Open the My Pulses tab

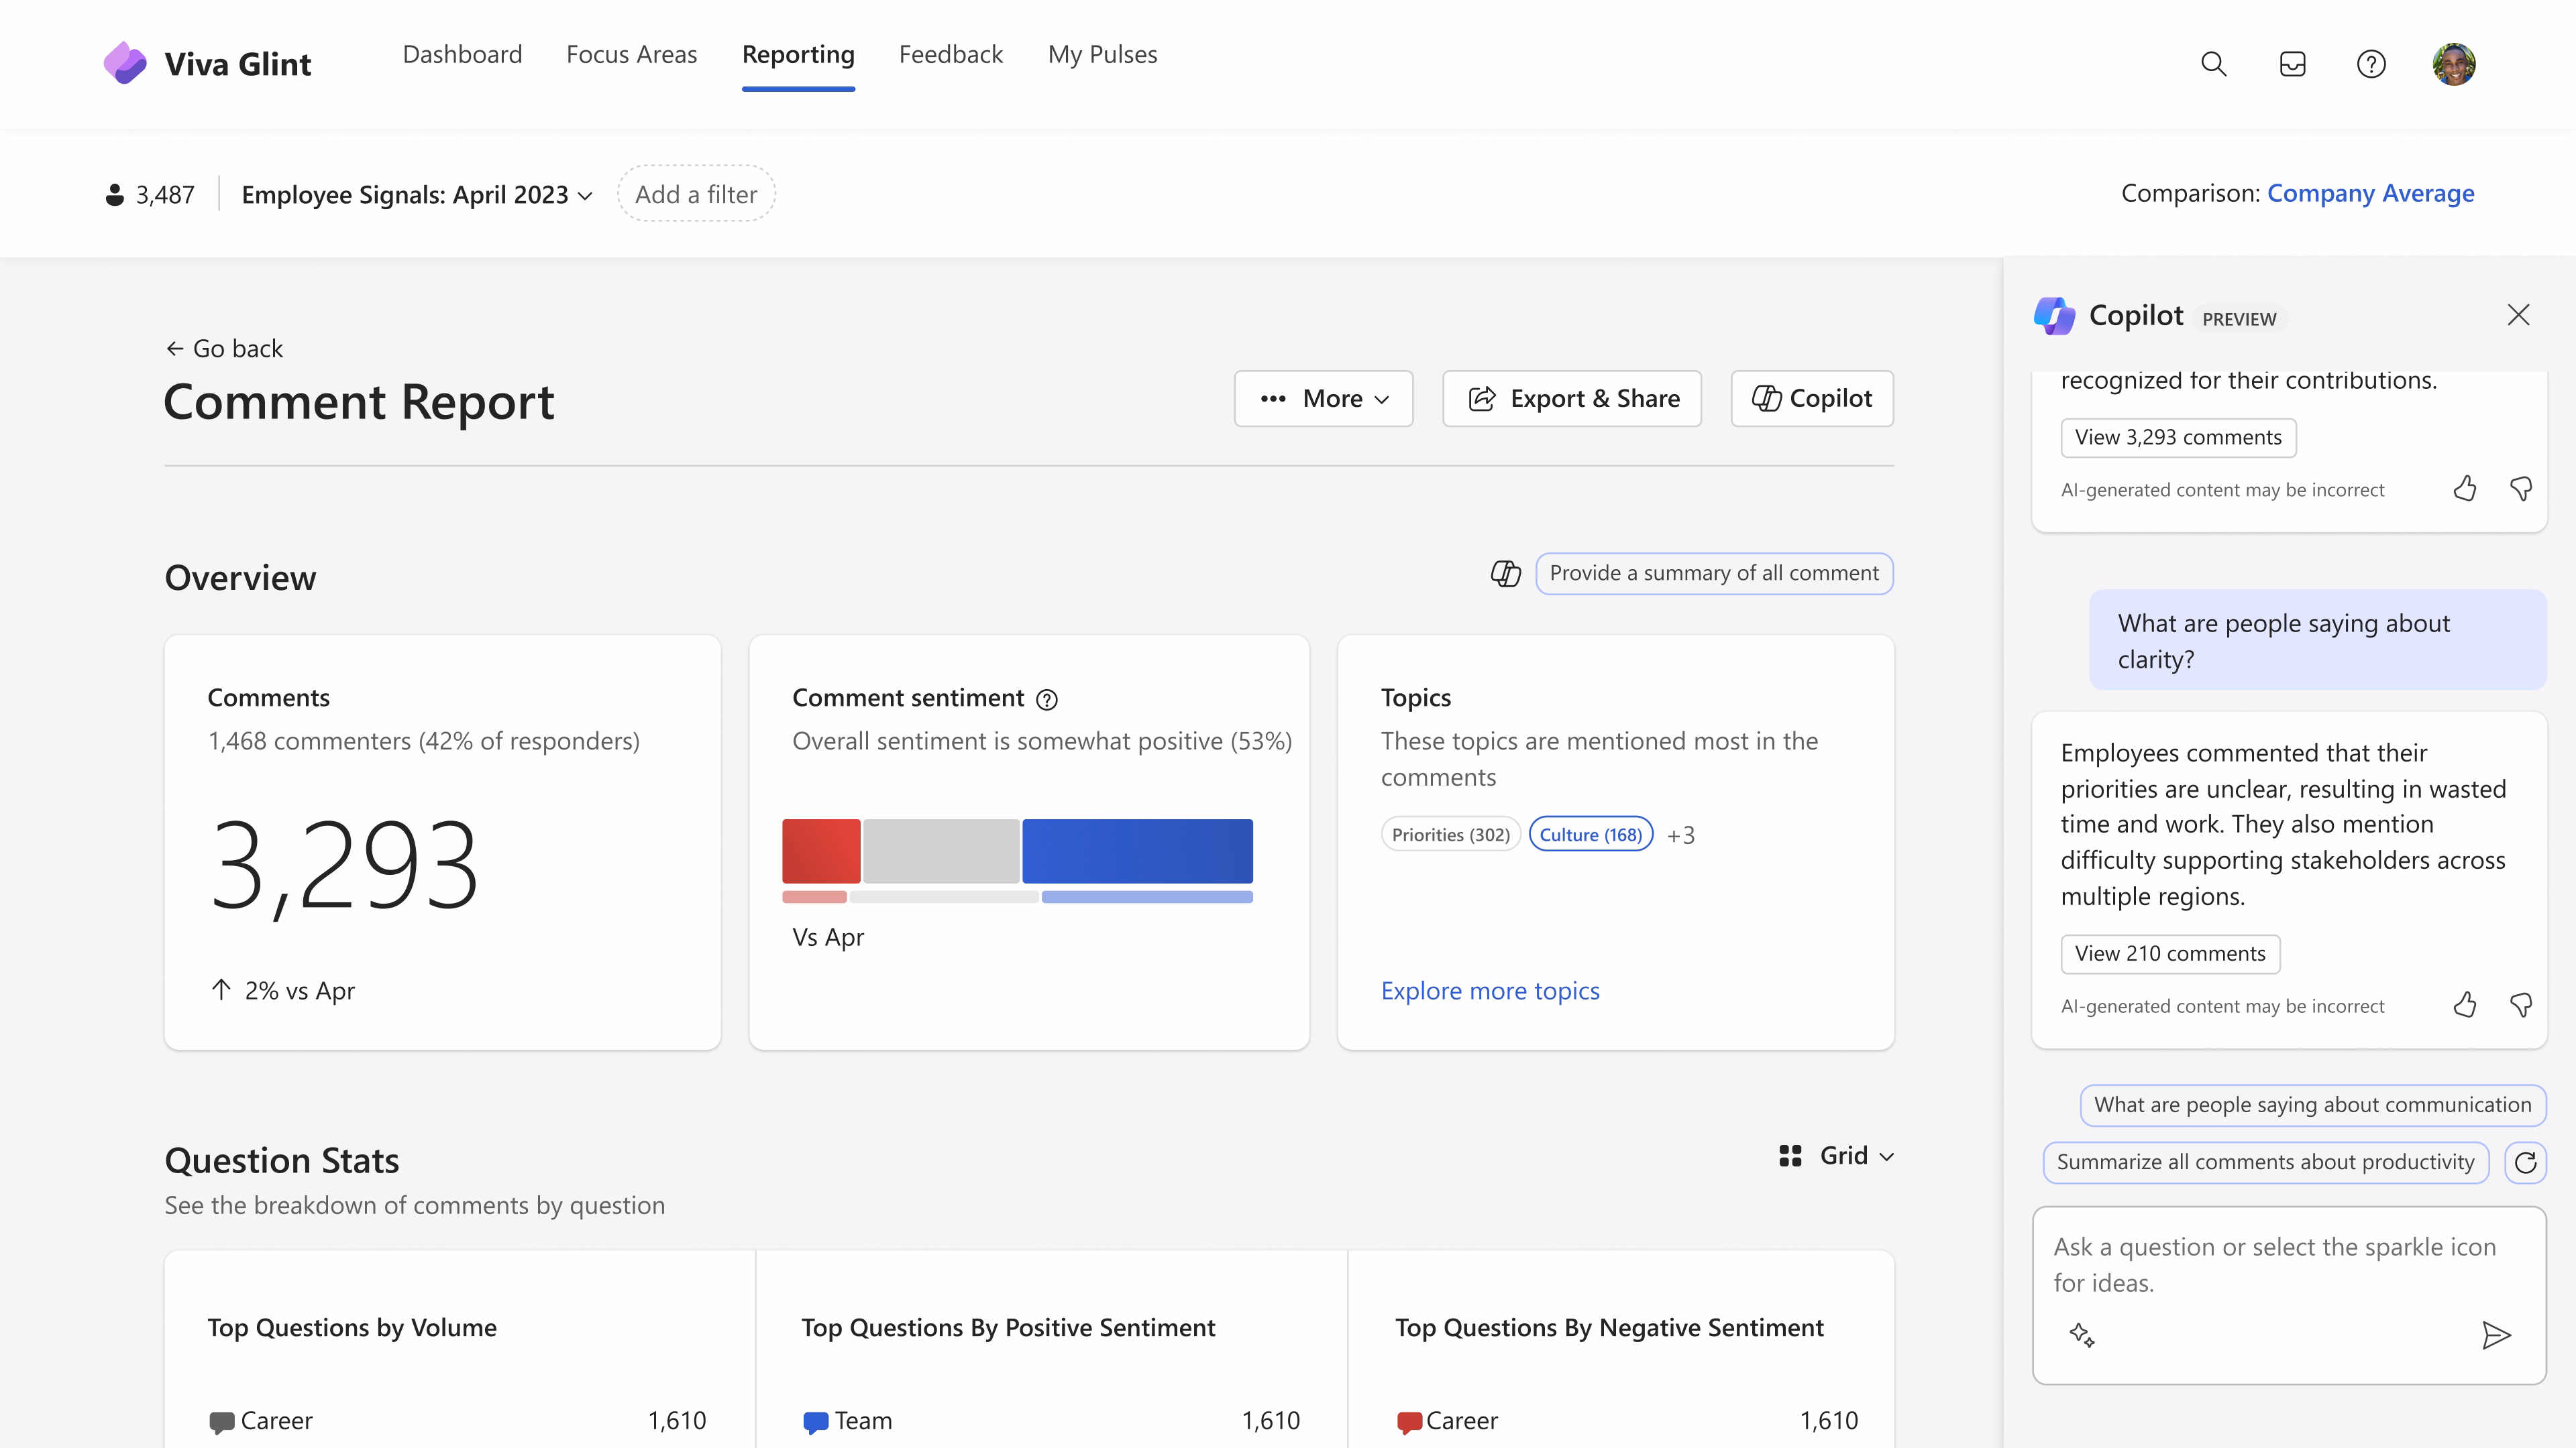1102,55
